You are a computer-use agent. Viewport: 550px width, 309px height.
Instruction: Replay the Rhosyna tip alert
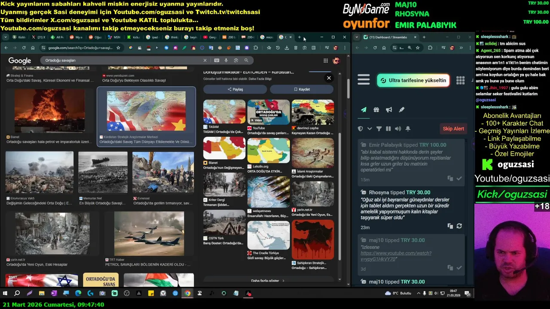(x=459, y=226)
